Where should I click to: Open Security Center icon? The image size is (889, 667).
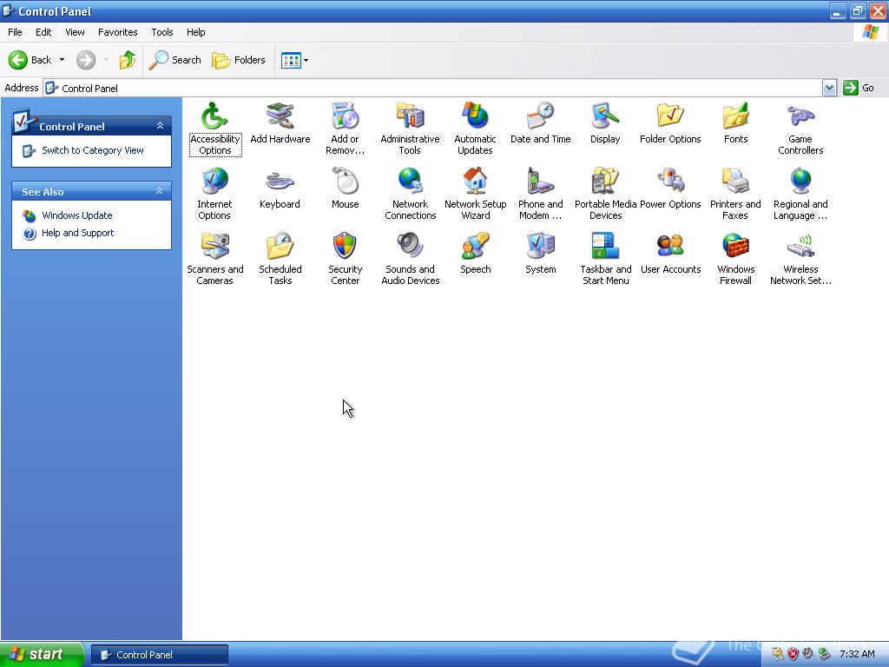[x=345, y=259]
